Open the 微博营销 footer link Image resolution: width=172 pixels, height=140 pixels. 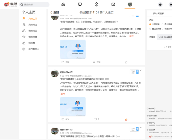click(152, 118)
